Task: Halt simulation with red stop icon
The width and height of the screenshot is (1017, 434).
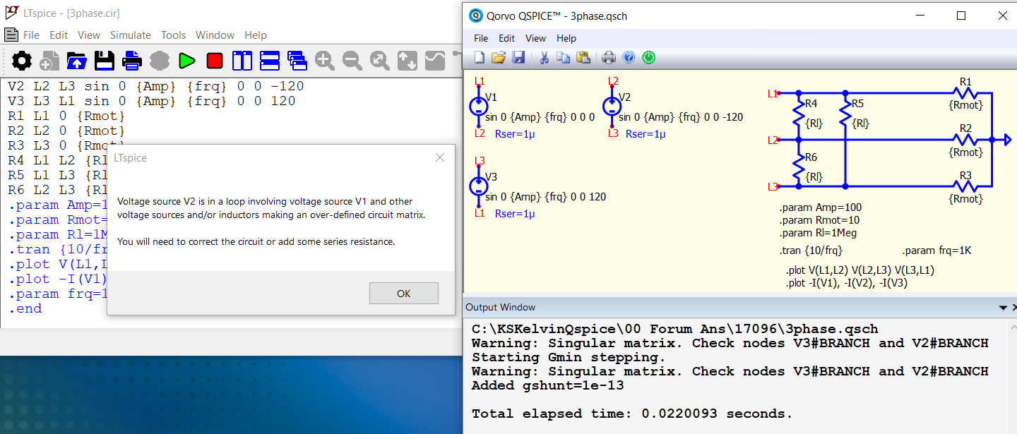Action: pyautogui.click(x=215, y=61)
